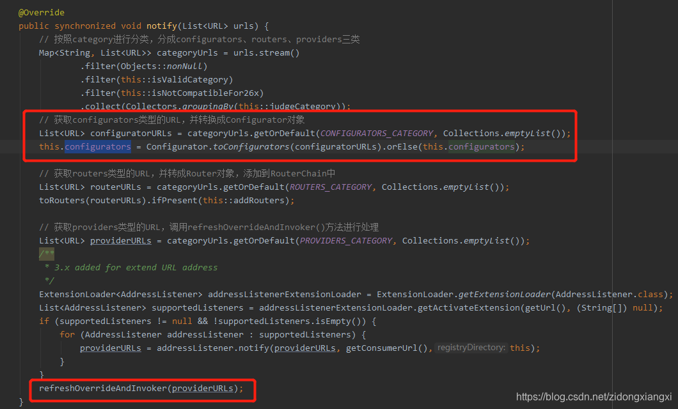Click the judgeCategory method reference

coord(303,106)
